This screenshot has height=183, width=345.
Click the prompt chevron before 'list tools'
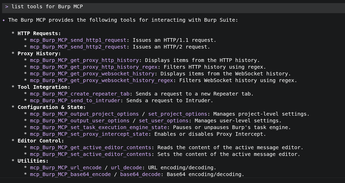(x=7, y=6)
